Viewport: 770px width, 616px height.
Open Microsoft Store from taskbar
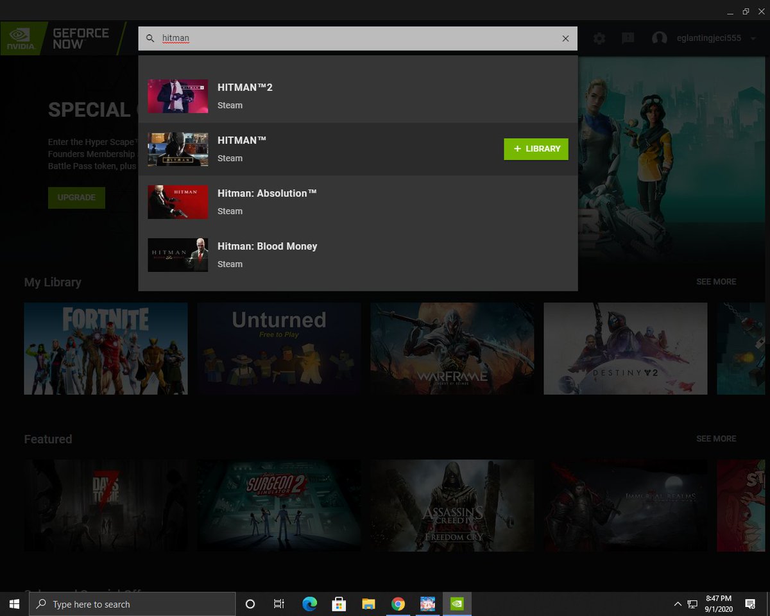[x=339, y=604]
